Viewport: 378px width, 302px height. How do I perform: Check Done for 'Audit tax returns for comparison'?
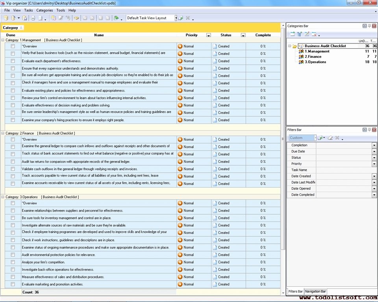[x=13, y=162]
